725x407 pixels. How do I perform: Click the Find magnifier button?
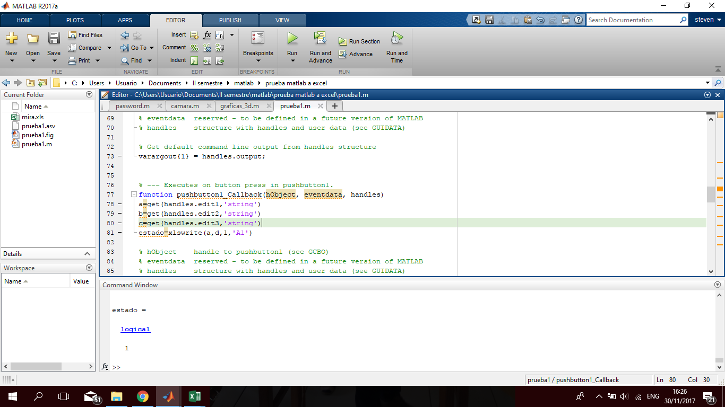(x=132, y=60)
